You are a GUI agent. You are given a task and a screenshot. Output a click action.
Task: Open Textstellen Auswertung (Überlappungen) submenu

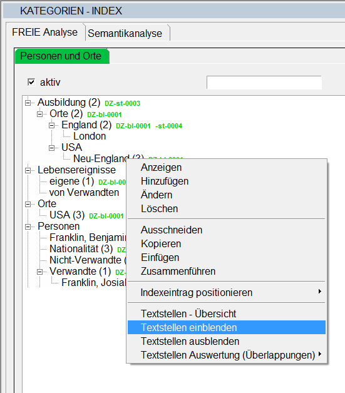pyautogui.click(x=227, y=355)
